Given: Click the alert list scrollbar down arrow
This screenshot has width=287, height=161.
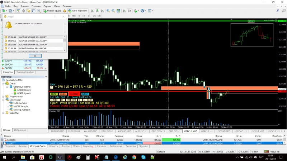Looking at the screenshot, I should (65, 50).
